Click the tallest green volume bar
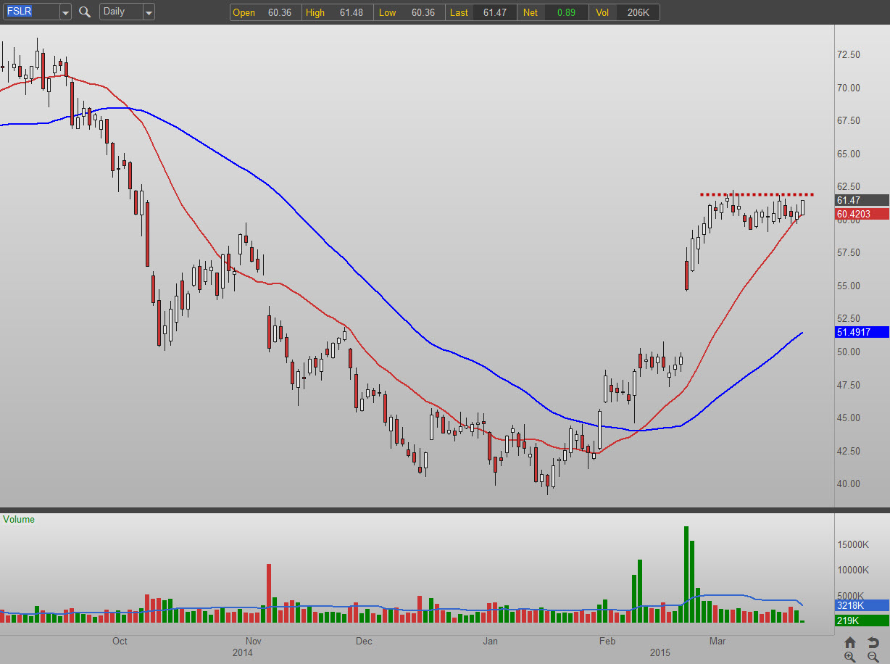 tap(686, 574)
